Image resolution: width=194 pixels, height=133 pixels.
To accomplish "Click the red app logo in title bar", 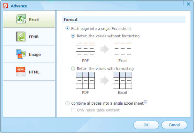I will click(x=5, y=6).
